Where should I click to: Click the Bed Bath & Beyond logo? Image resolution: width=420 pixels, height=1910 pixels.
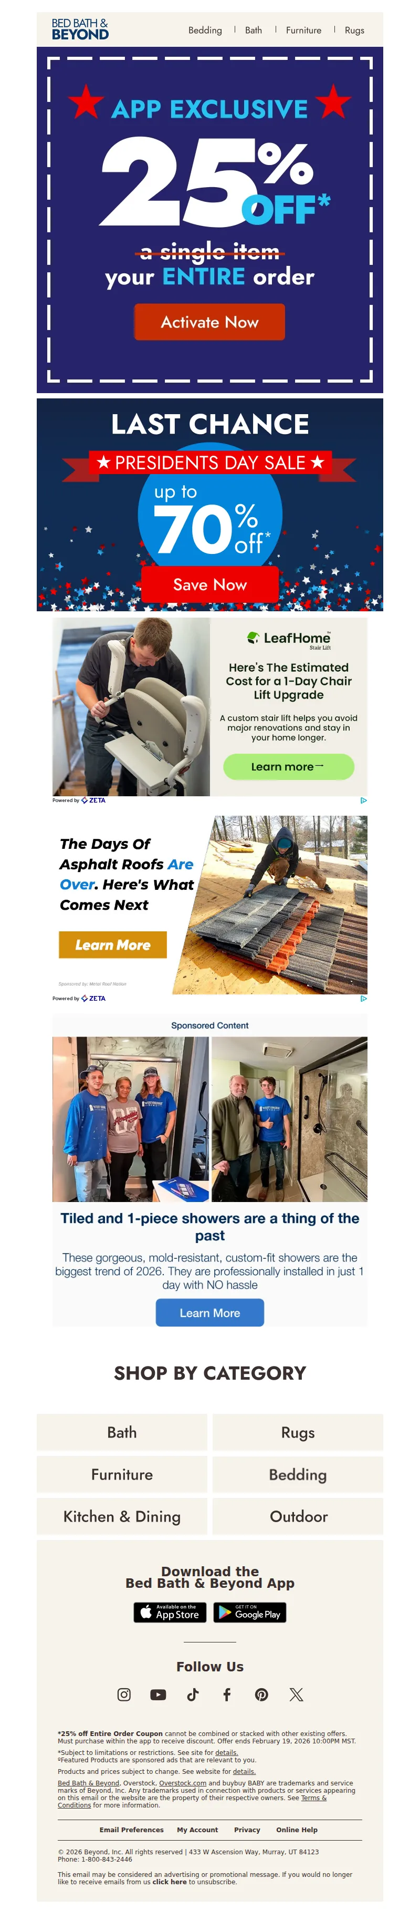[80, 29]
